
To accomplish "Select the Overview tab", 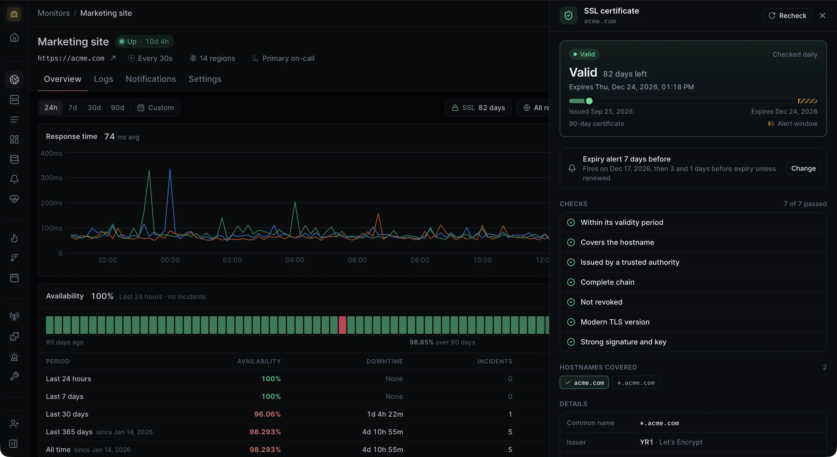I will coord(62,79).
